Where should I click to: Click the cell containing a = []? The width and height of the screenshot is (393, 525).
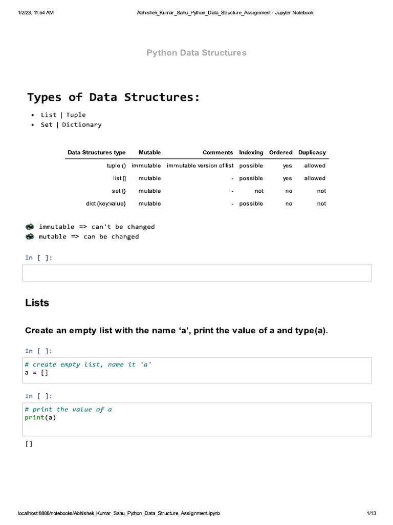tap(197, 369)
